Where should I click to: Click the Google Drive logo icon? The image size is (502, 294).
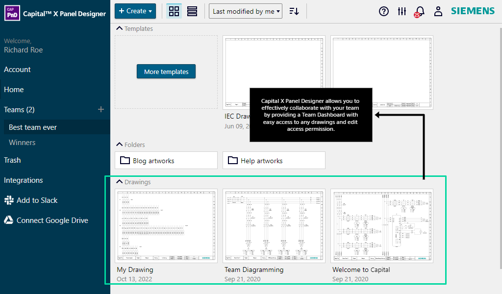coord(9,220)
